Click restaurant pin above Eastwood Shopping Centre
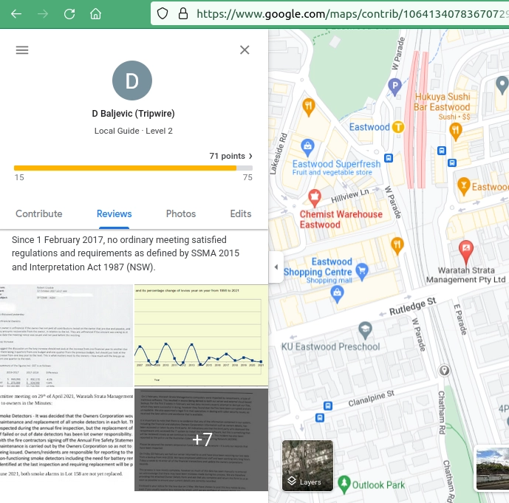Screen dimensions: 509x503 [x=397, y=246]
